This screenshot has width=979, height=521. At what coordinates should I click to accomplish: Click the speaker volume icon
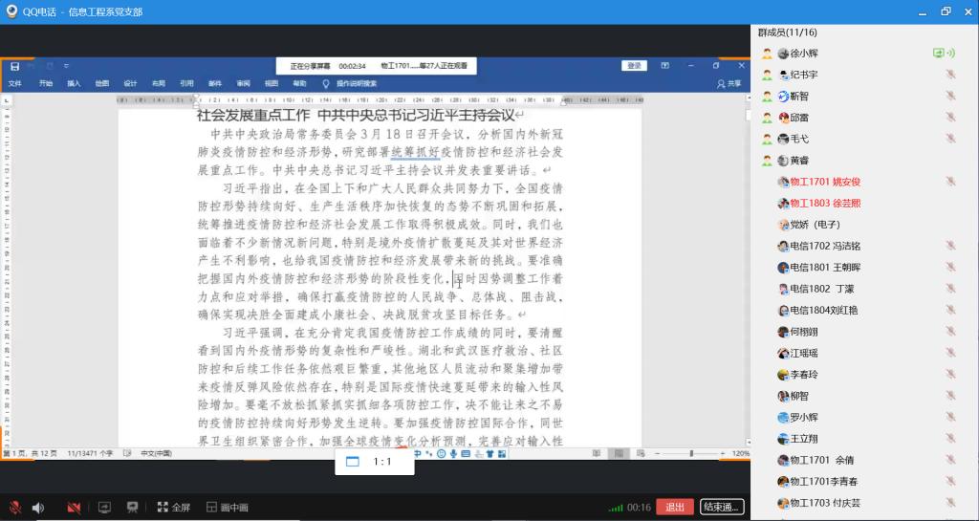click(38, 508)
